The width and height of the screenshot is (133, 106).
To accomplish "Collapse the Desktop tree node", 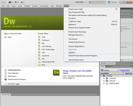I will [x=102, y=76].
